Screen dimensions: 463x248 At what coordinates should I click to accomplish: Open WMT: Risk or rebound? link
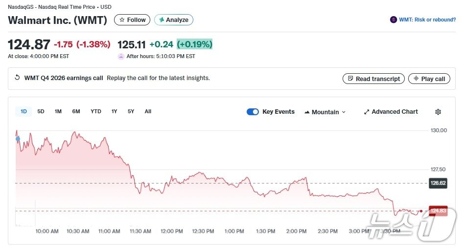(x=427, y=20)
